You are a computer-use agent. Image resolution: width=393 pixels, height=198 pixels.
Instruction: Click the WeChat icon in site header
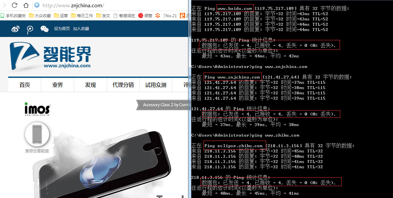pyautogui.click(x=44, y=29)
